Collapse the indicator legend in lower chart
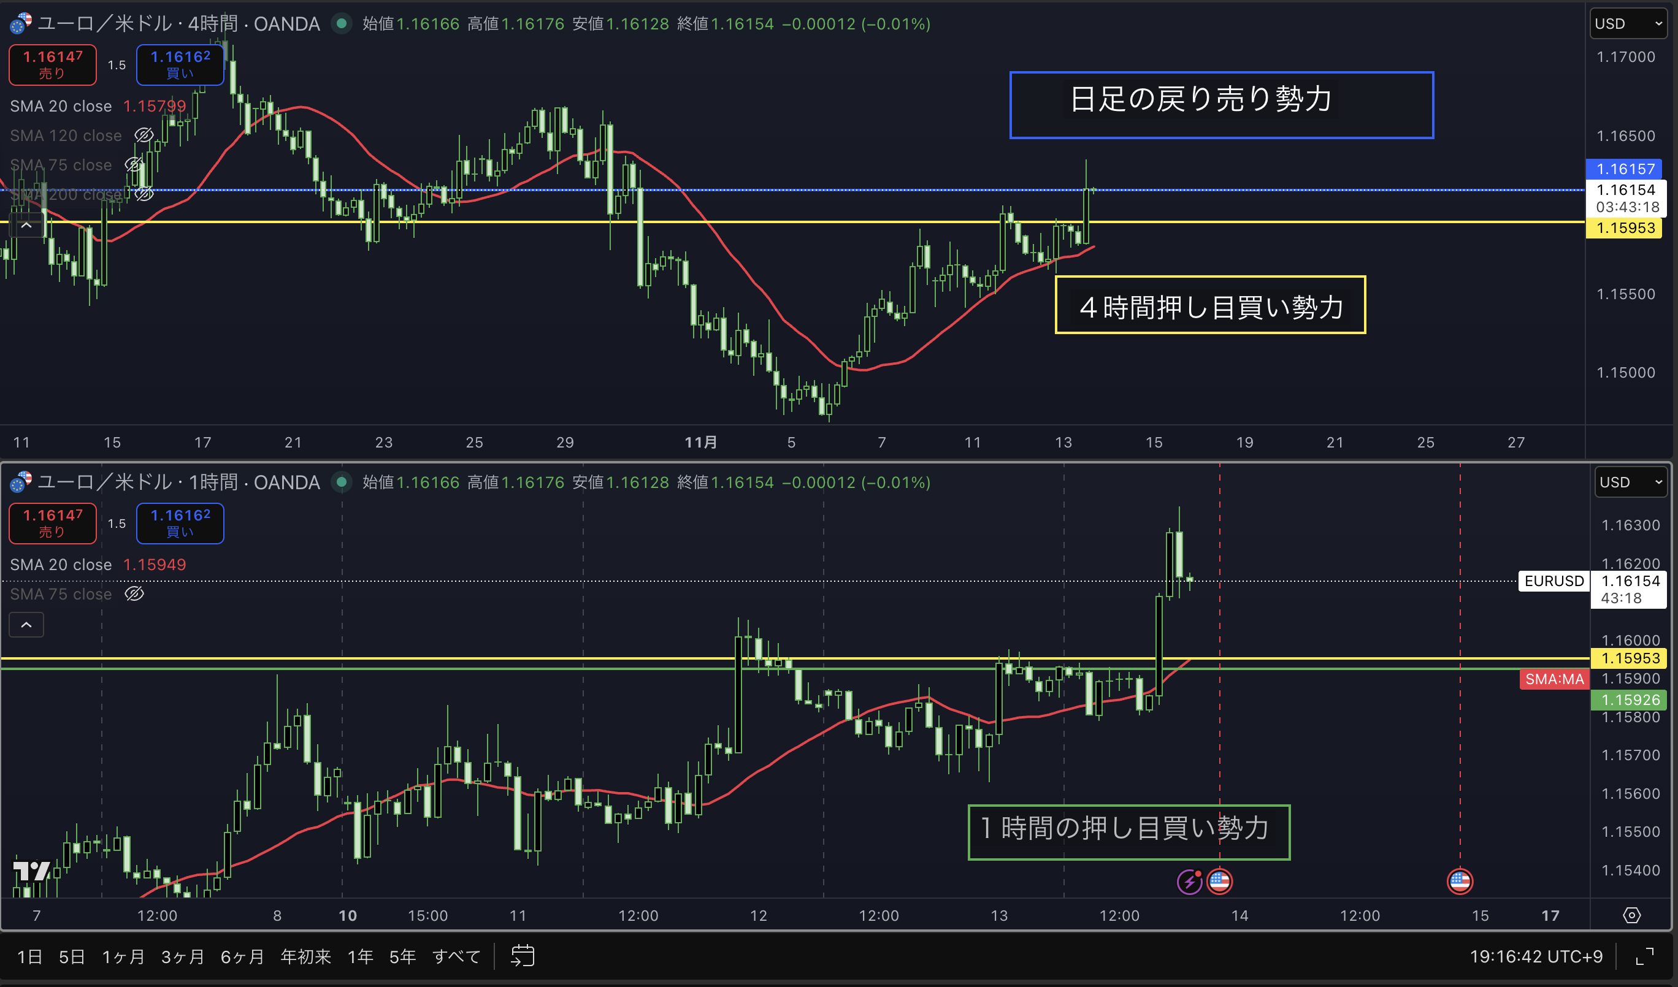 click(26, 625)
